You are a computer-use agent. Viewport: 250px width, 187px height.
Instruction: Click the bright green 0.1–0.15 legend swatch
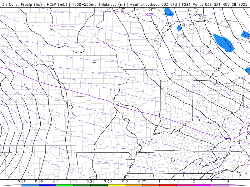(x=65, y=185)
